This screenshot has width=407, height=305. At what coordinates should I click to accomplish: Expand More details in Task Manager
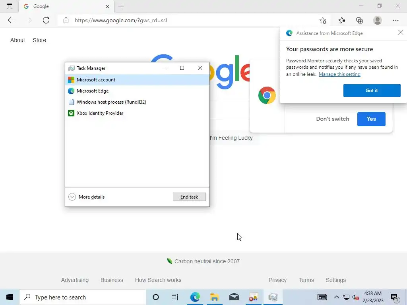(x=86, y=197)
